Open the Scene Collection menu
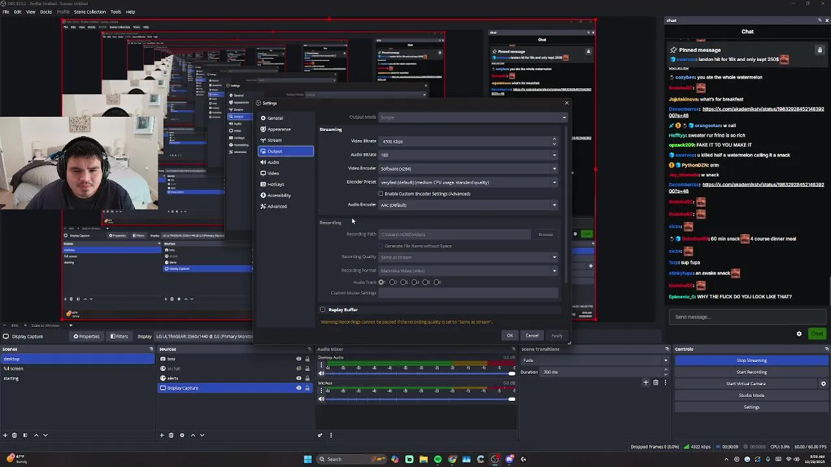This screenshot has height=467, width=831. (x=90, y=12)
